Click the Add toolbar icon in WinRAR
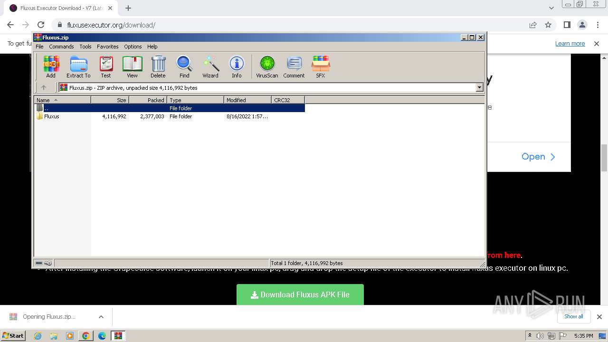The height and width of the screenshot is (342, 608). (x=51, y=66)
